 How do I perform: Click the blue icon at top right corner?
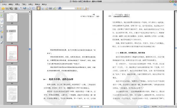(x=175, y=5)
